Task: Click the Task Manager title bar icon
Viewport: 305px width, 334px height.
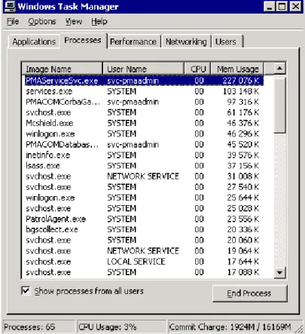Action: pyautogui.click(x=10, y=6)
